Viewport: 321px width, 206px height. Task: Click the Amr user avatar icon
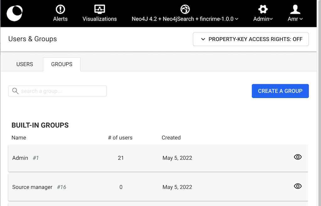click(x=295, y=9)
